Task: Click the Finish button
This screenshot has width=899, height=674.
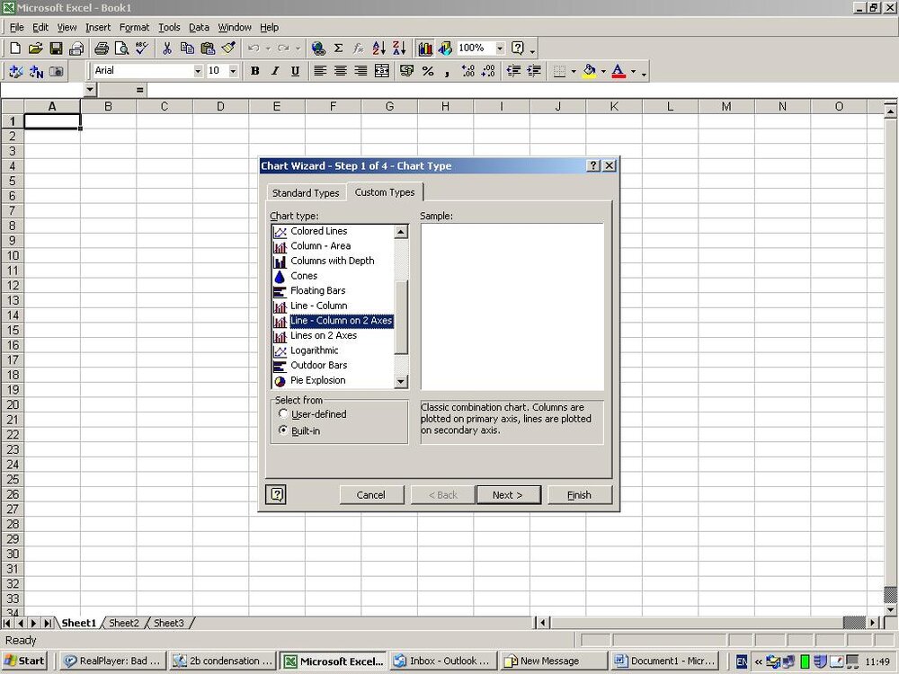Action: (x=579, y=494)
